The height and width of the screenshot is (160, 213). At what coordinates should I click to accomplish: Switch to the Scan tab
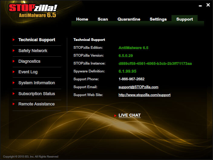(103, 19)
